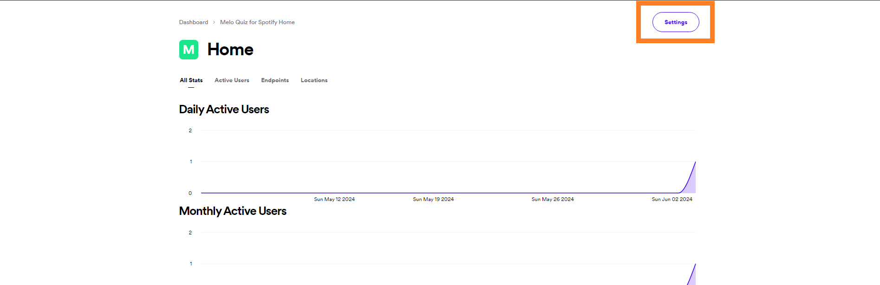Click the Monthly Active Users chart peak
880x285 pixels.
[x=695, y=265]
